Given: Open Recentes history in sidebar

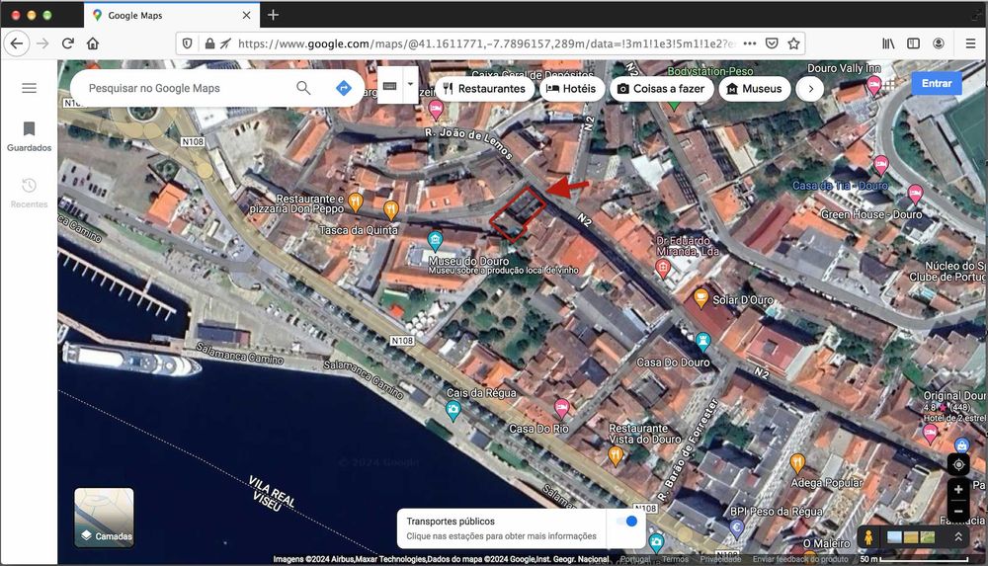Looking at the screenshot, I should tap(29, 193).
